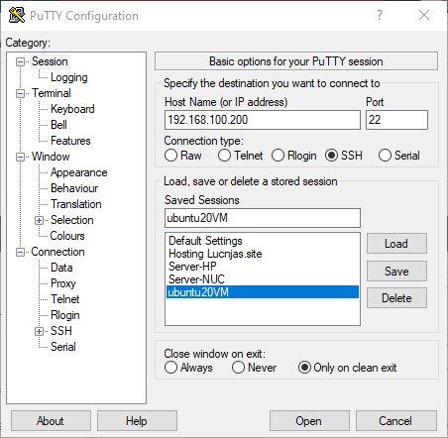
Task: Expand the SSH tree node
Action: point(40,331)
